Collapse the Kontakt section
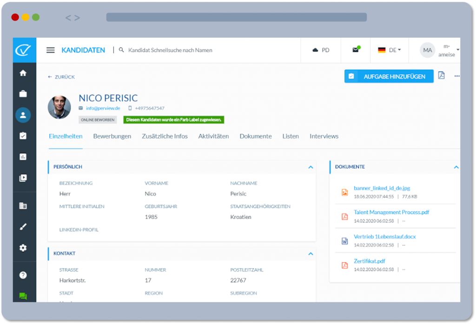476x325 pixels. click(310, 254)
